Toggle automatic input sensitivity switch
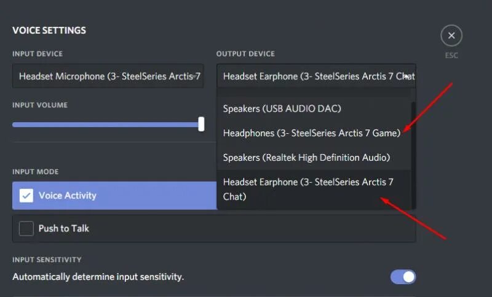 [x=403, y=277]
